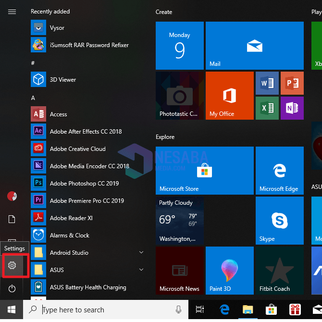Click the red gift icon on taskbar
The image size is (322, 322).
[295, 310]
